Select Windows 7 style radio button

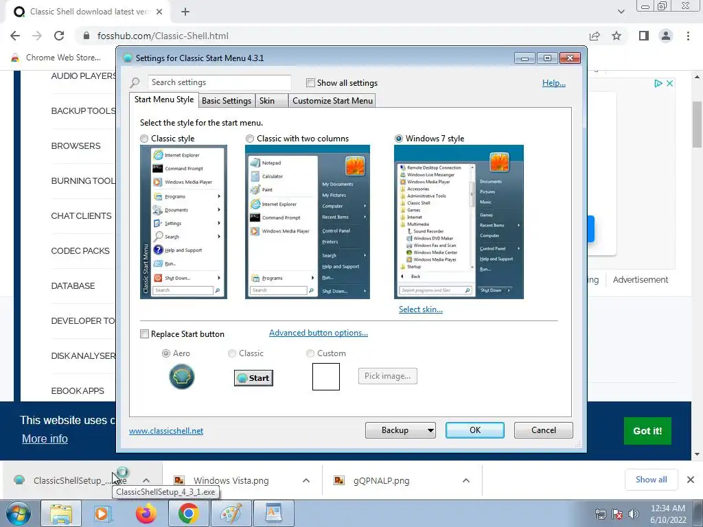pos(399,139)
